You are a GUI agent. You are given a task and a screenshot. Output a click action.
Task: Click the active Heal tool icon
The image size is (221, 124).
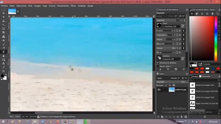coord(3,52)
